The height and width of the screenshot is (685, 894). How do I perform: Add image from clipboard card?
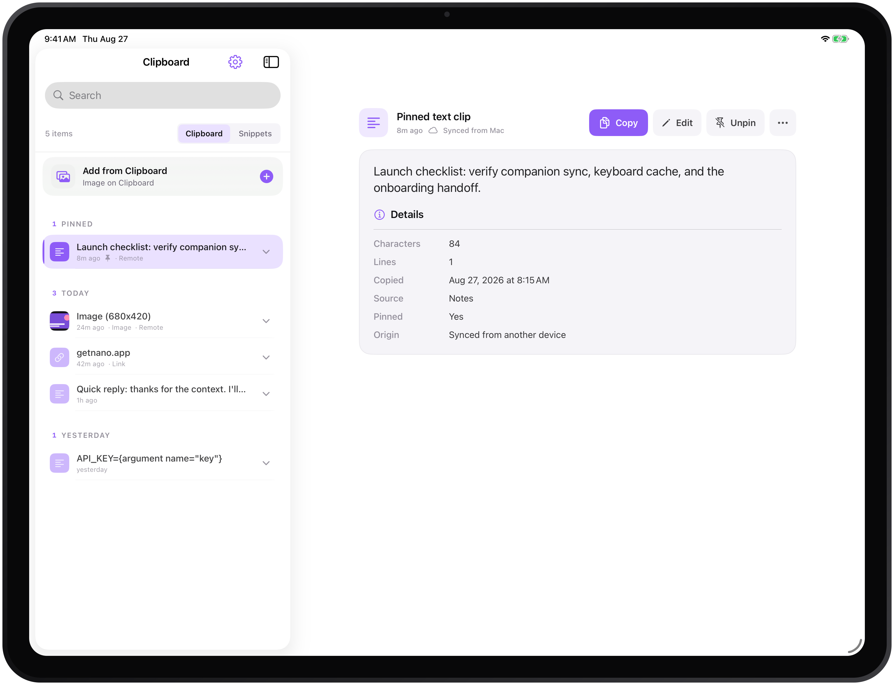162,176
